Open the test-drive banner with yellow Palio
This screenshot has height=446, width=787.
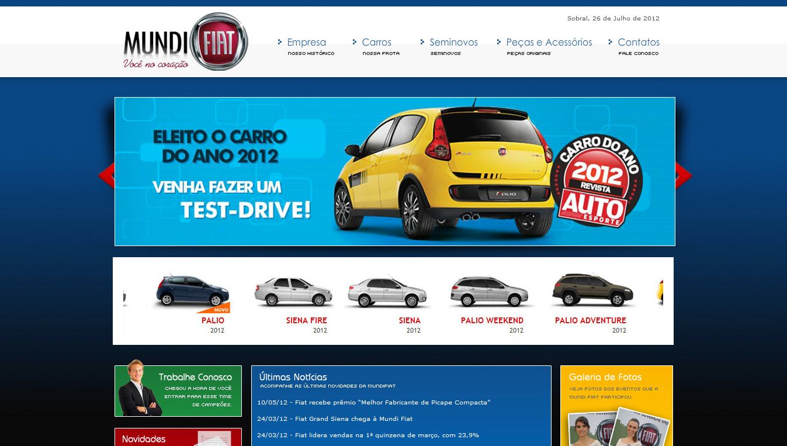tap(395, 171)
